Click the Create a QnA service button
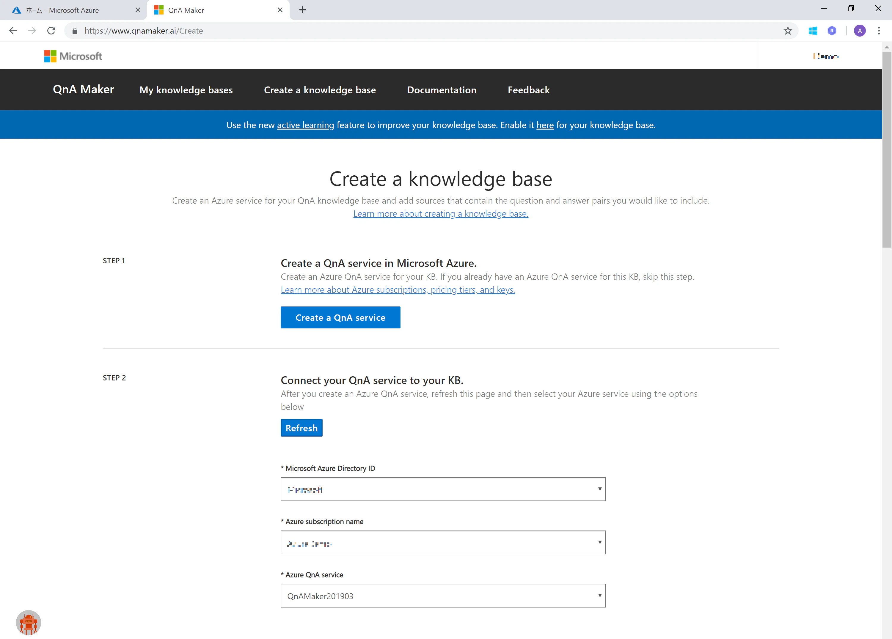 (x=340, y=317)
